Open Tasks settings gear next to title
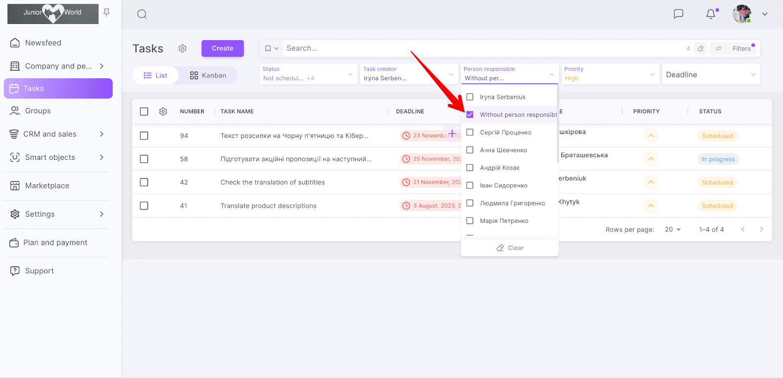783x378 pixels. pos(183,48)
